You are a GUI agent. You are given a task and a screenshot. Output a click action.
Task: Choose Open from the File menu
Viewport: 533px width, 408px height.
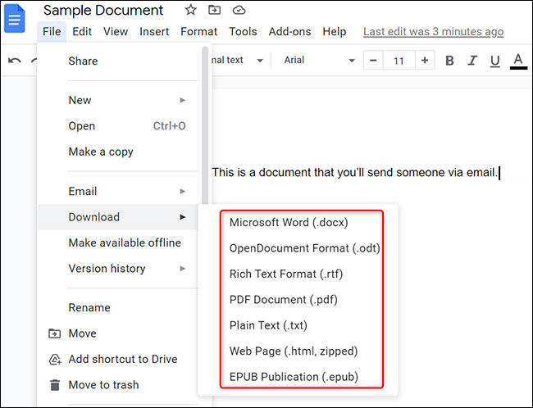tap(118, 126)
